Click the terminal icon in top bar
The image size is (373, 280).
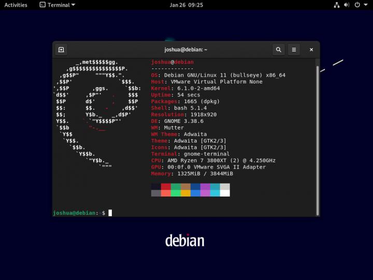coord(42,5)
